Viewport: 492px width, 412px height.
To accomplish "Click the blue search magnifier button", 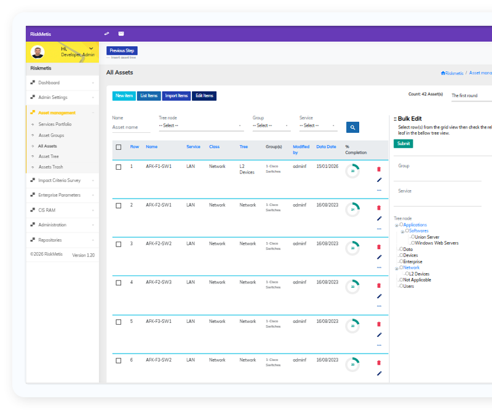I will [352, 127].
